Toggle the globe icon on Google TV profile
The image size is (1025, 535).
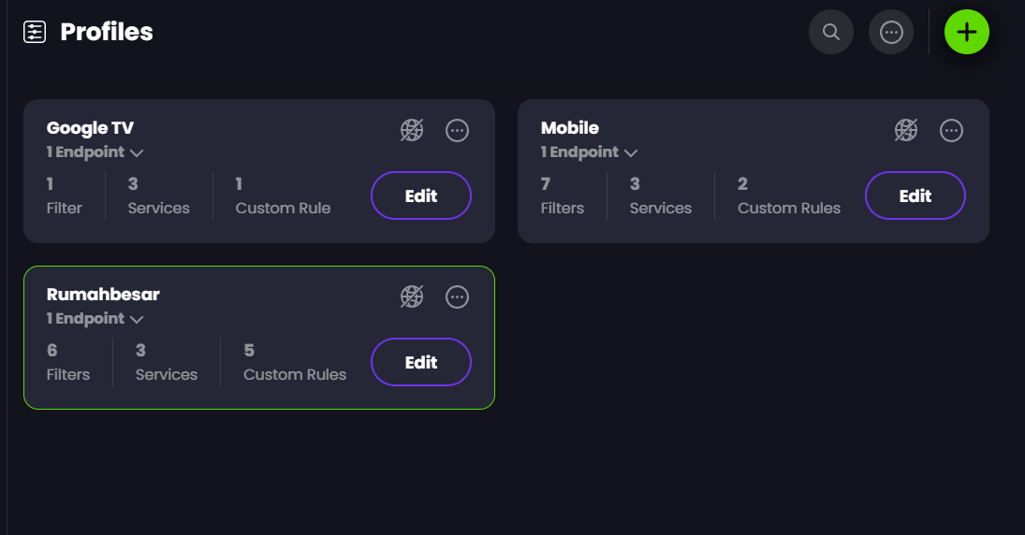(412, 130)
